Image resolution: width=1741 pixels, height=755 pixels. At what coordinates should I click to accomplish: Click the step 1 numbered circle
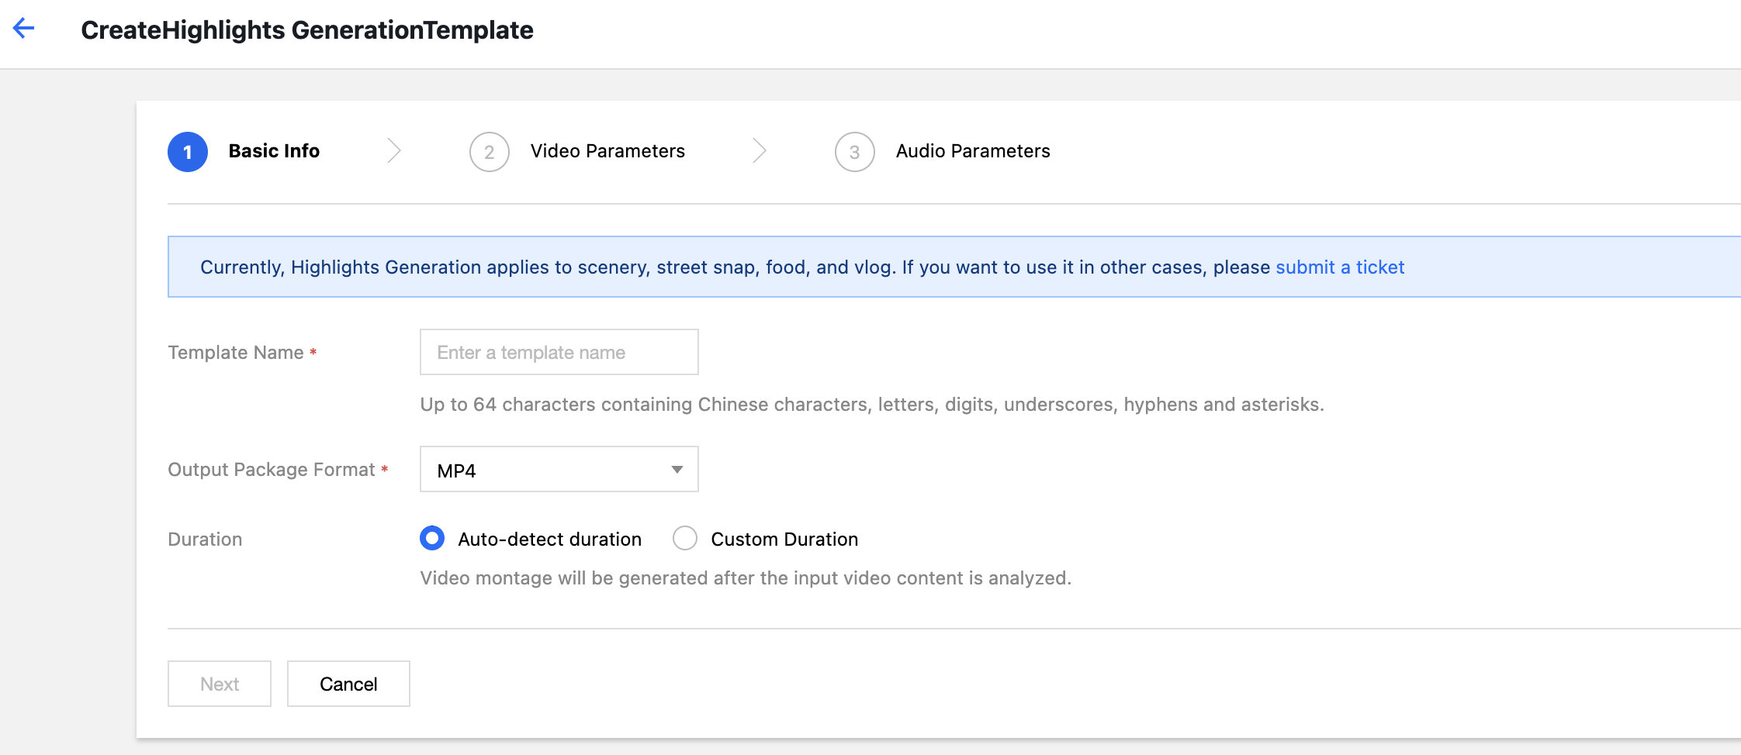(x=188, y=152)
